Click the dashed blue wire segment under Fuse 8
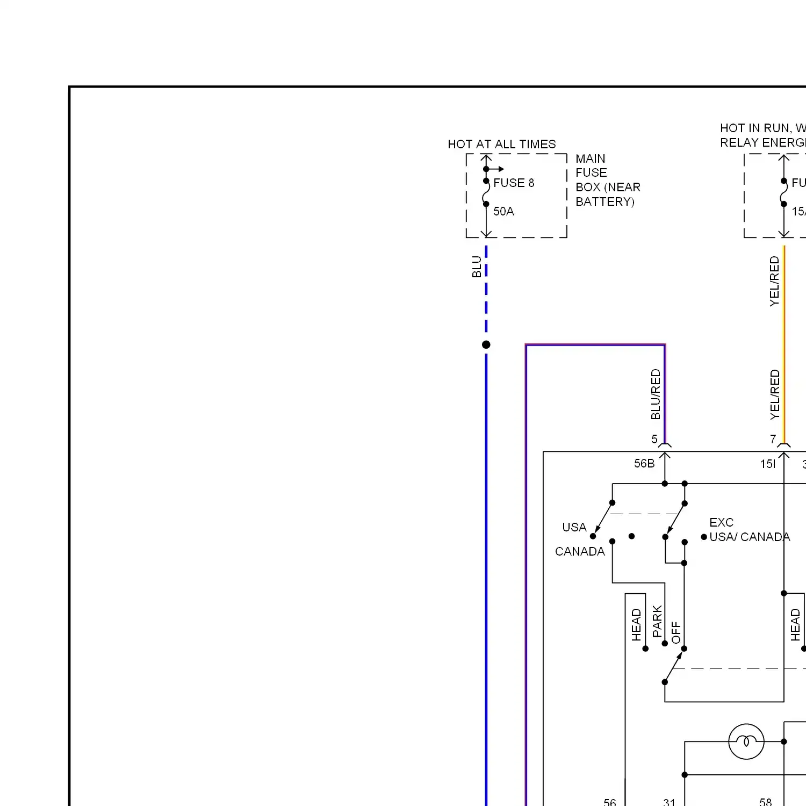Image resolution: width=806 pixels, height=806 pixels. pyautogui.click(x=486, y=289)
